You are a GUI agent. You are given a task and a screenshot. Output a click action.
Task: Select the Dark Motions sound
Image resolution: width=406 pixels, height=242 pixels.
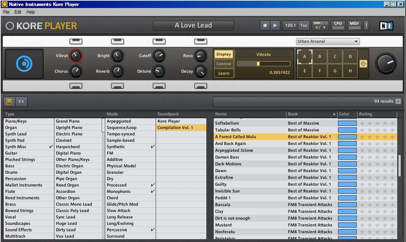coord(305,164)
